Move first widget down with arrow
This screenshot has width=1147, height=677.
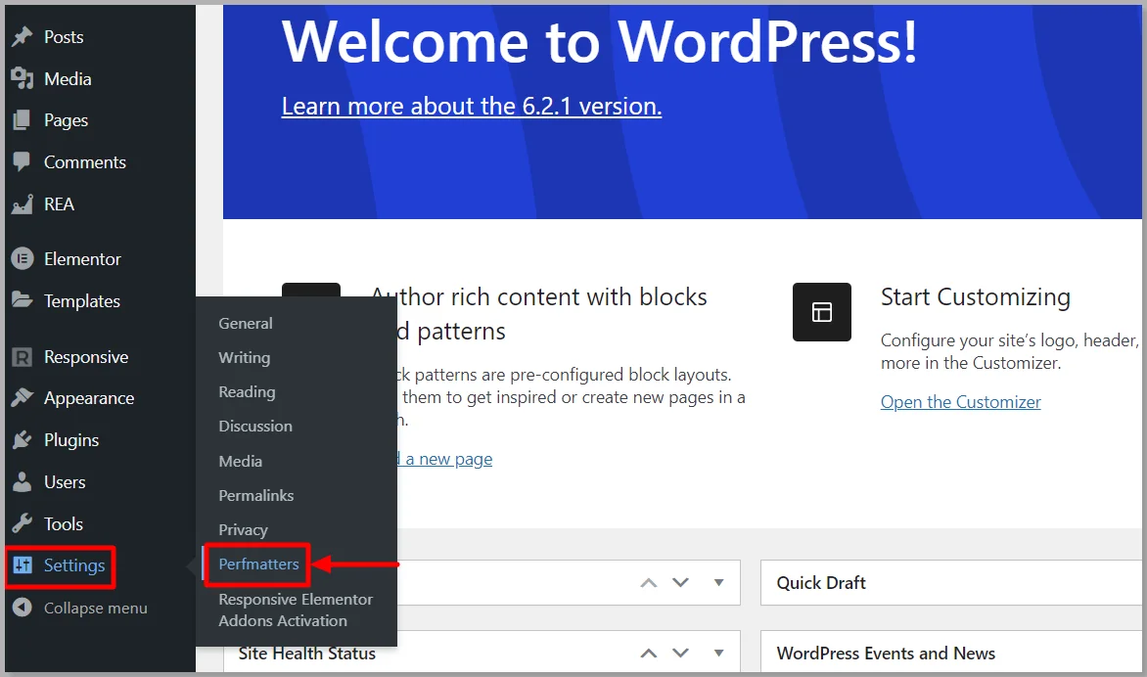681,583
